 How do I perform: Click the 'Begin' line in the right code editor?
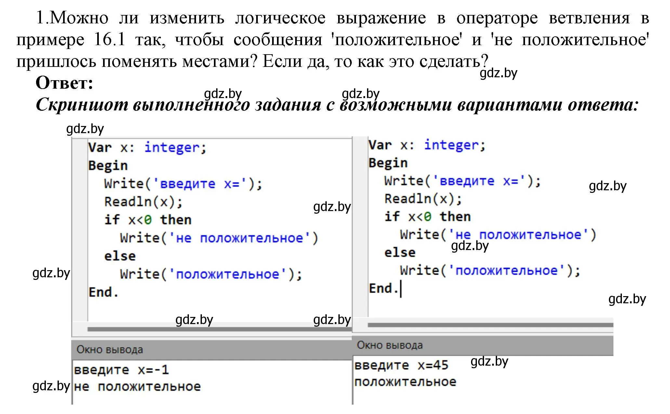click(388, 163)
